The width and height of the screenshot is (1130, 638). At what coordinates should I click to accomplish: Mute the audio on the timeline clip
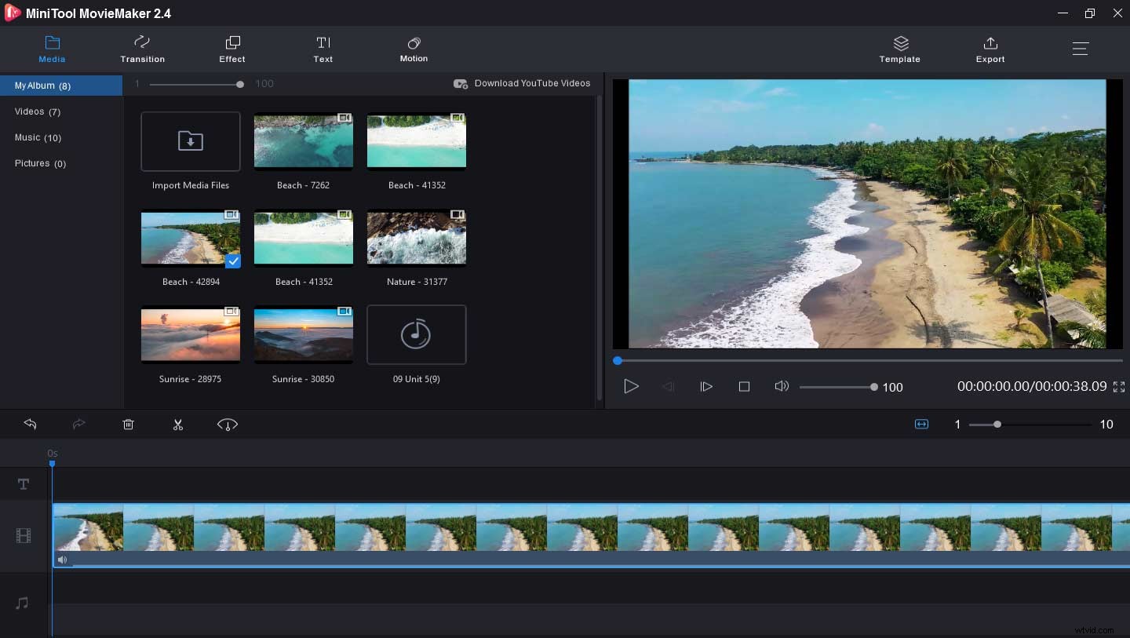point(62,560)
